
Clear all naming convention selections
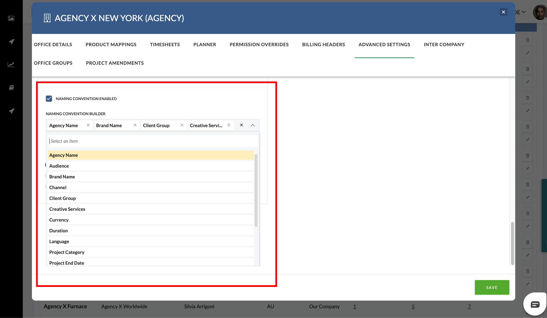241,125
